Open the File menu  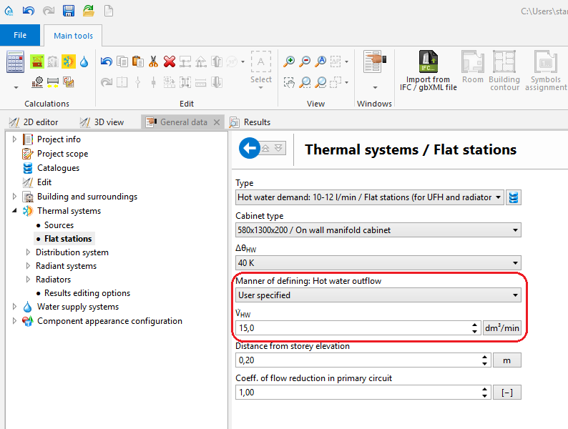[20, 35]
